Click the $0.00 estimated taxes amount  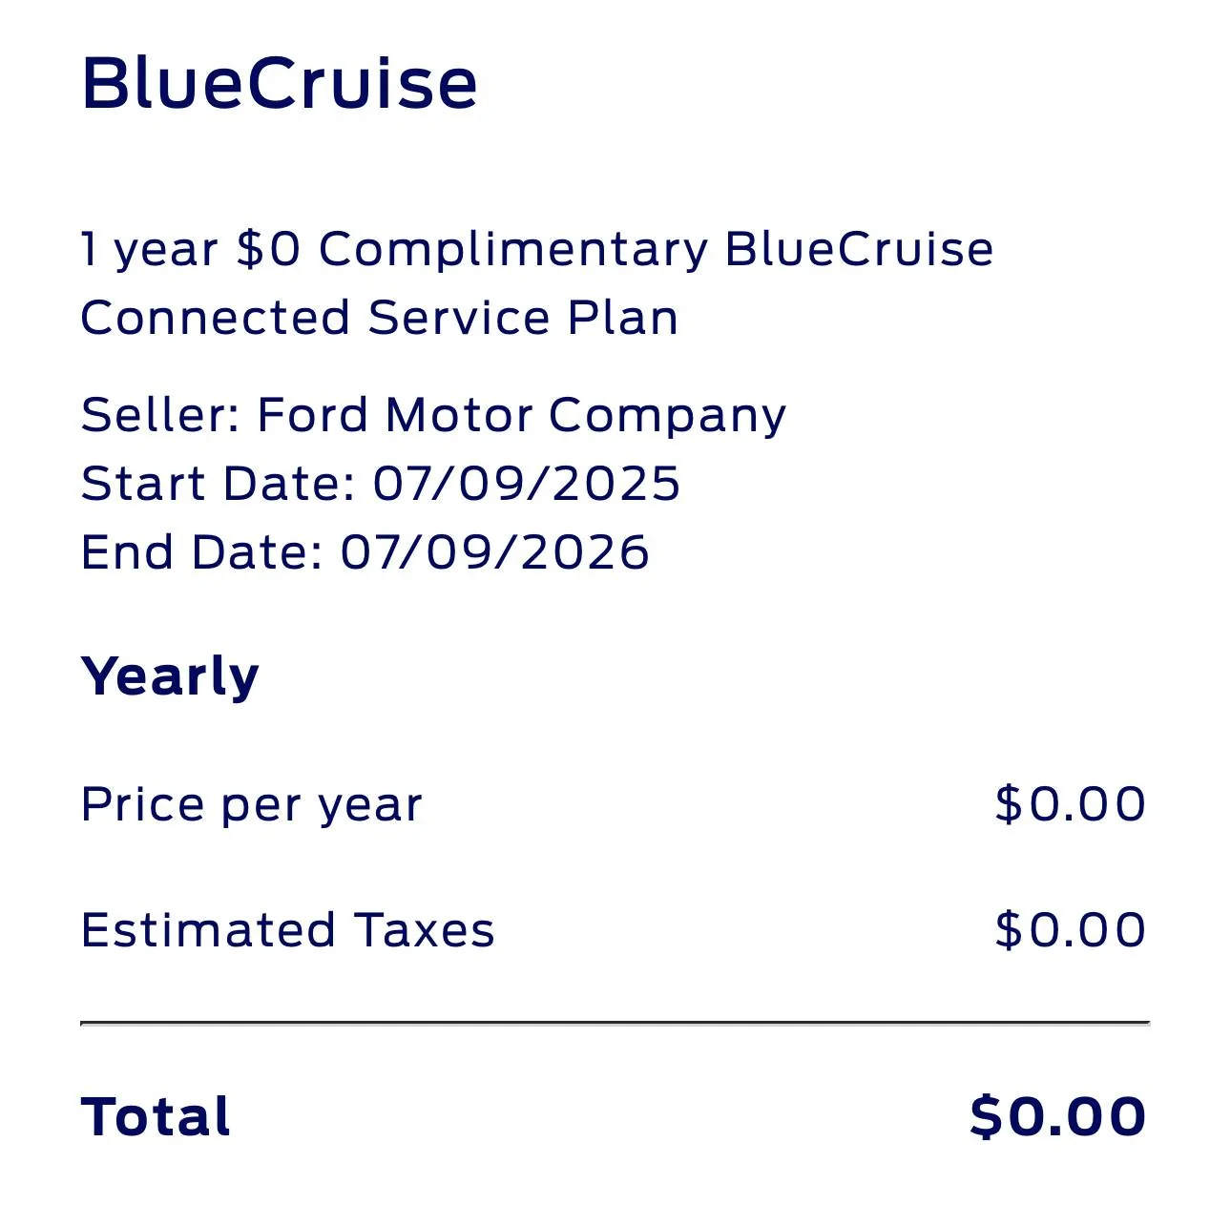1070,930
